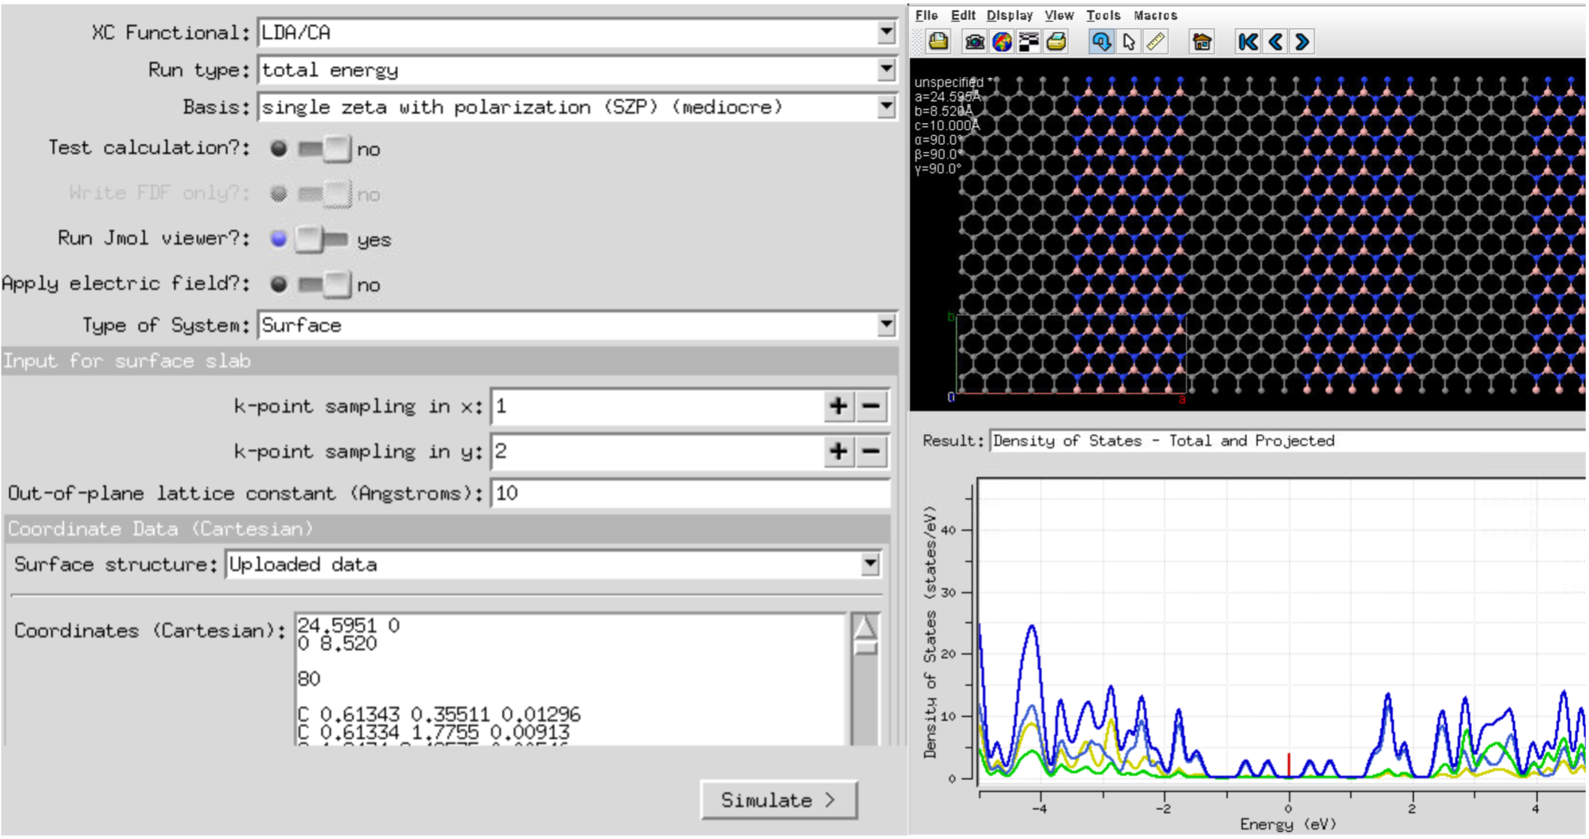Toggle the Apply electric field switch
This screenshot has width=1589, height=839.
click(324, 284)
